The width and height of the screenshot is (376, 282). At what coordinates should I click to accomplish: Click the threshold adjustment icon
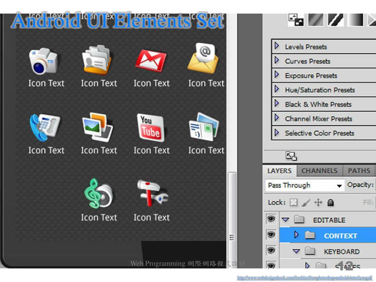click(336, 20)
